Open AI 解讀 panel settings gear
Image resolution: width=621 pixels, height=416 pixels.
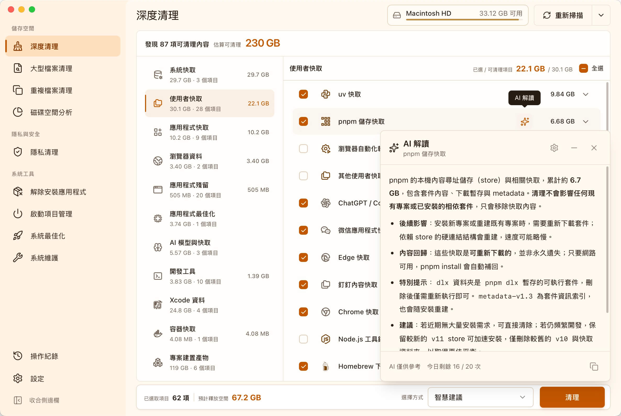click(554, 148)
